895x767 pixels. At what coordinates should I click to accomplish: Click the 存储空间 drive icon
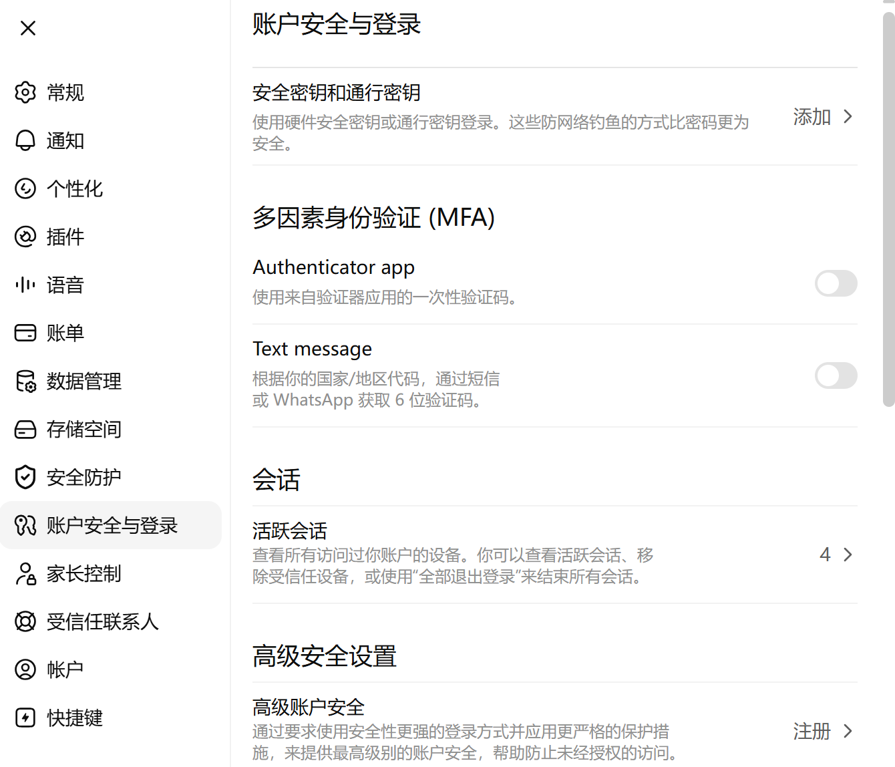[x=25, y=429]
